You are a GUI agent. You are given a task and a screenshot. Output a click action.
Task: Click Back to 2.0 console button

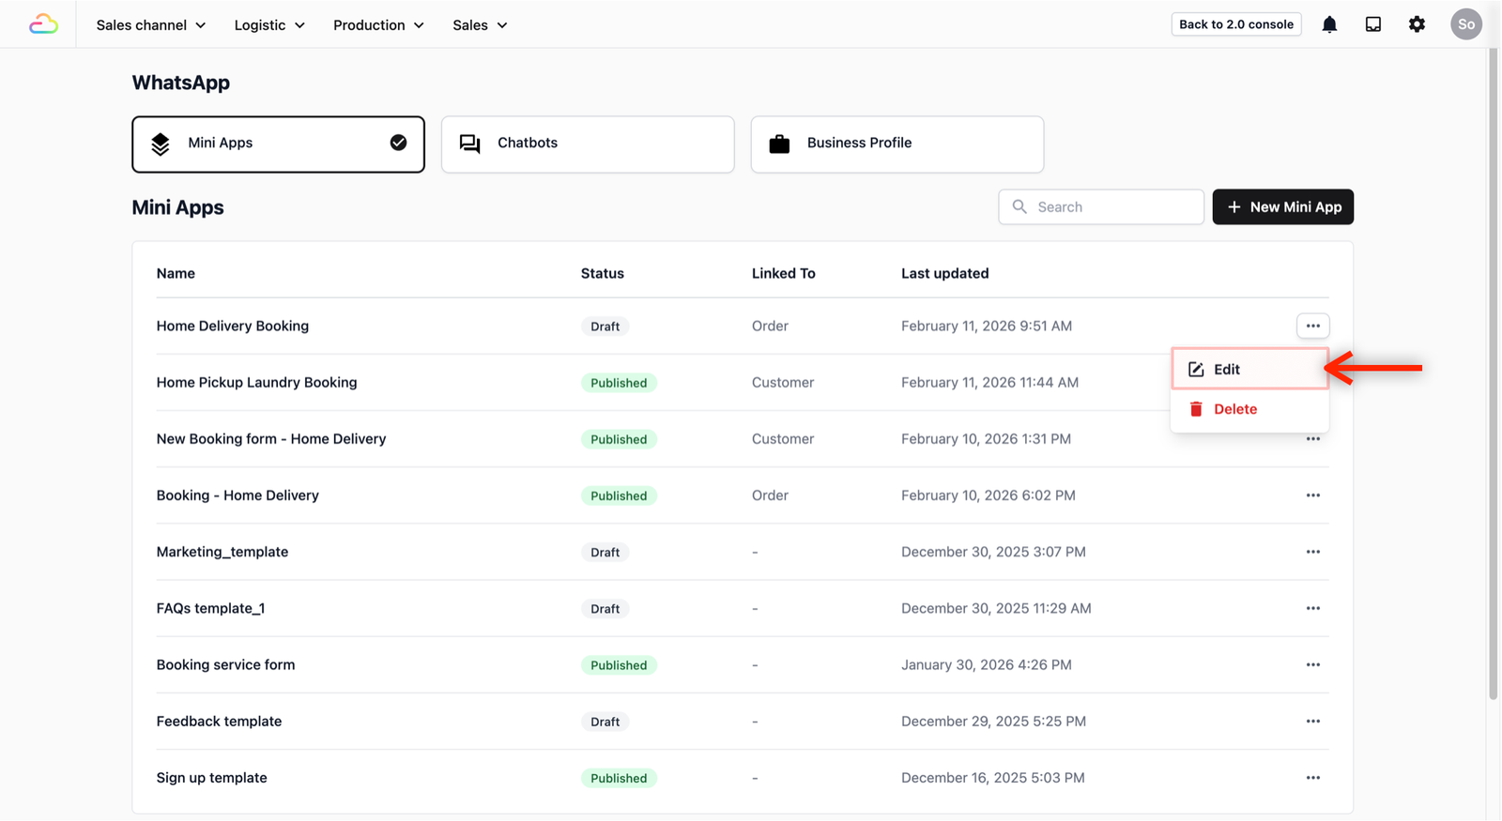(x=1236, y=24)
